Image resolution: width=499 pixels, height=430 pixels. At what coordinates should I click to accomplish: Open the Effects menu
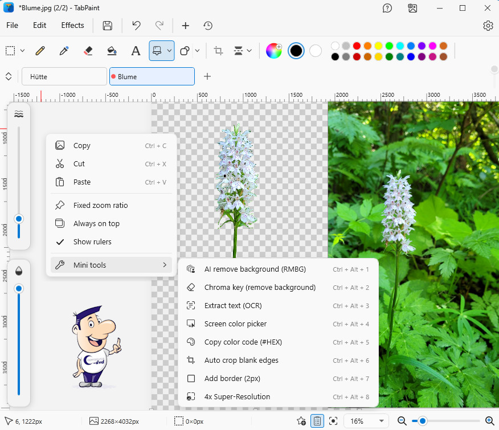click(72, 26)
